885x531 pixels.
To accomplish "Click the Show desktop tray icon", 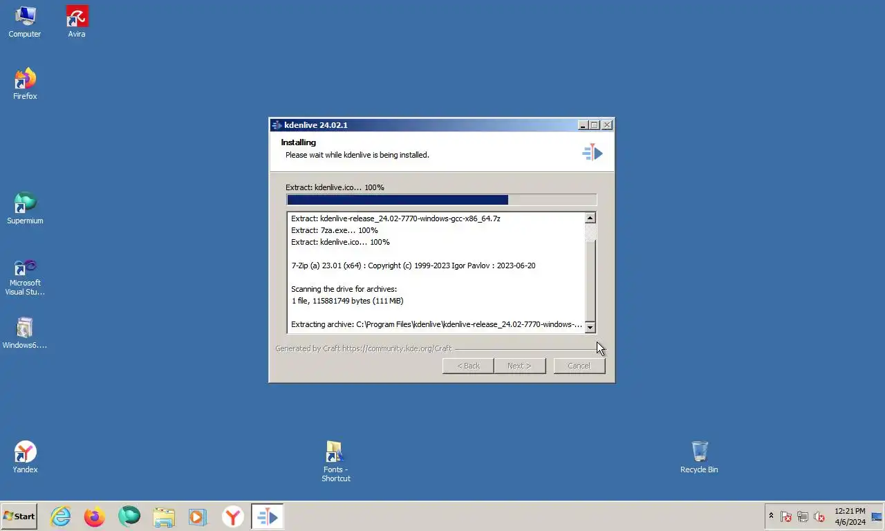I will pos(877,516).
